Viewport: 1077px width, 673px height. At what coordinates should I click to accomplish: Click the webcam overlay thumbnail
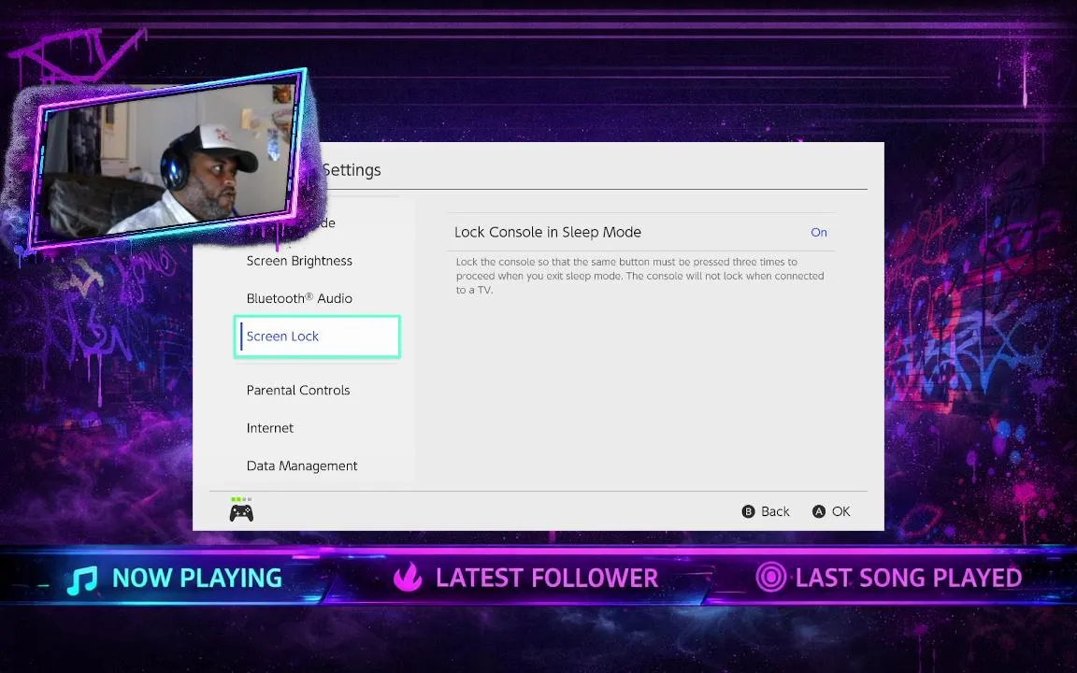click(167, 158)
